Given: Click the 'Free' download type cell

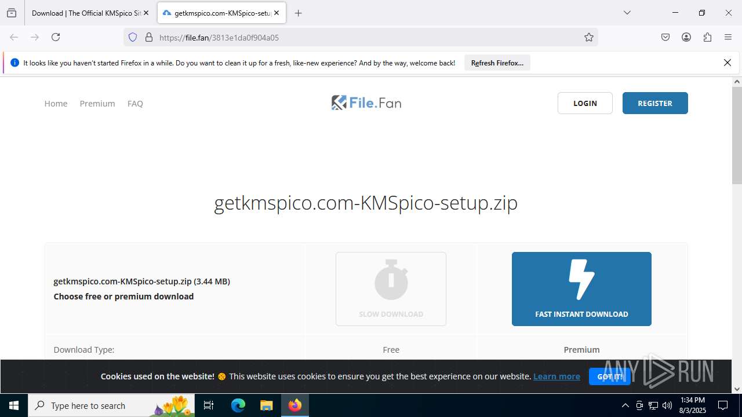Looking at the screenshot, I should pyautogui.click(x=391, y=349).
